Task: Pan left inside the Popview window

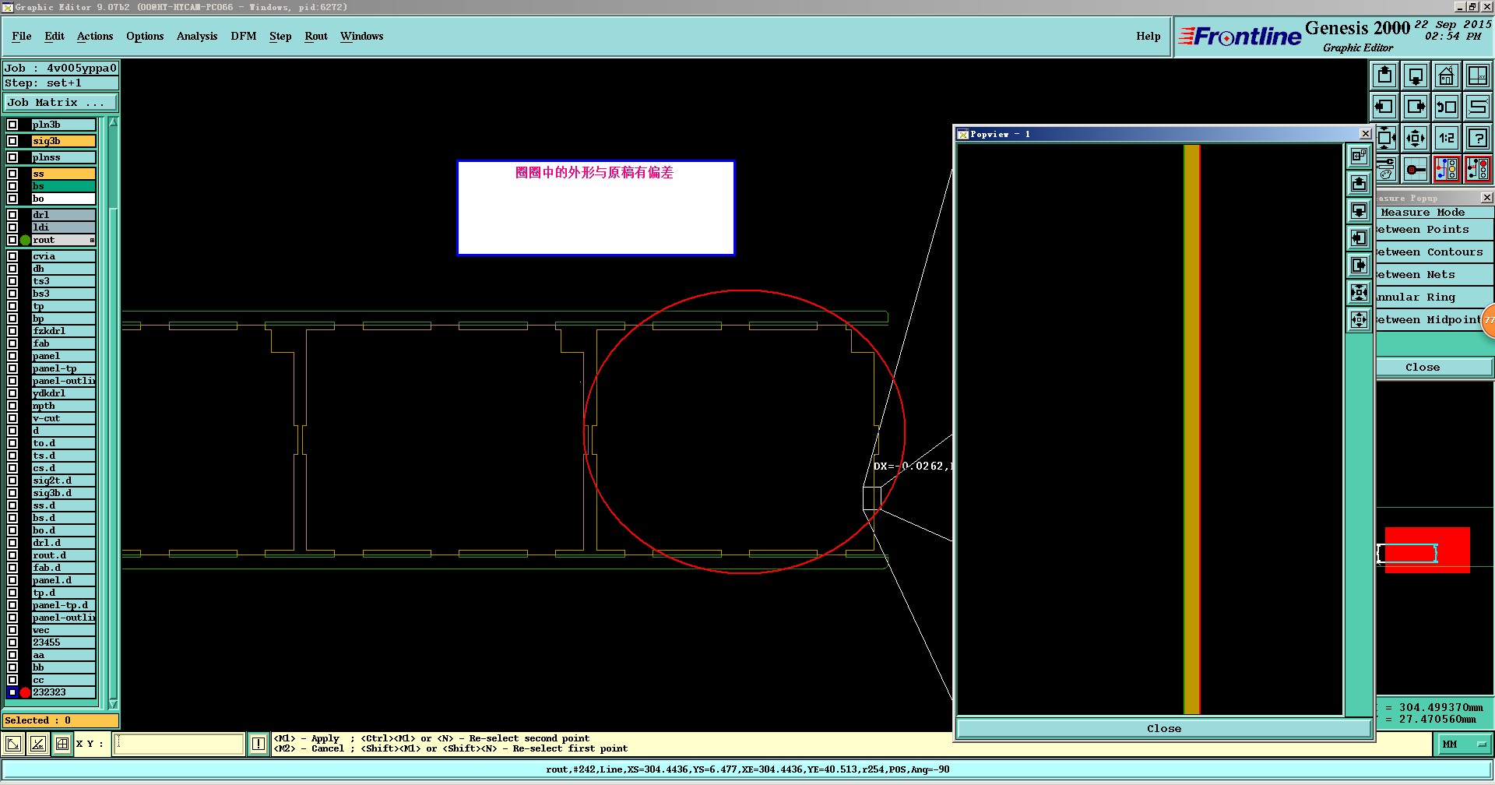Action: click(x=1359, y=238)
